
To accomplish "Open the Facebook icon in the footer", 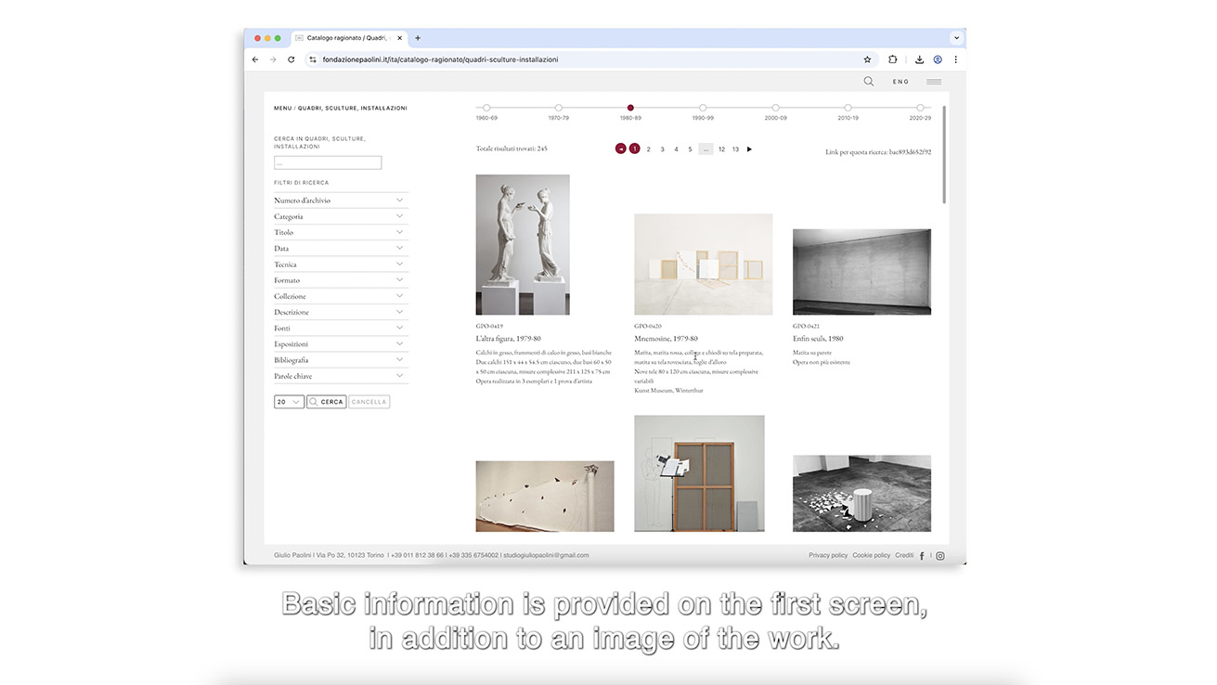I will pyautogui.click(x=922, y=555).
